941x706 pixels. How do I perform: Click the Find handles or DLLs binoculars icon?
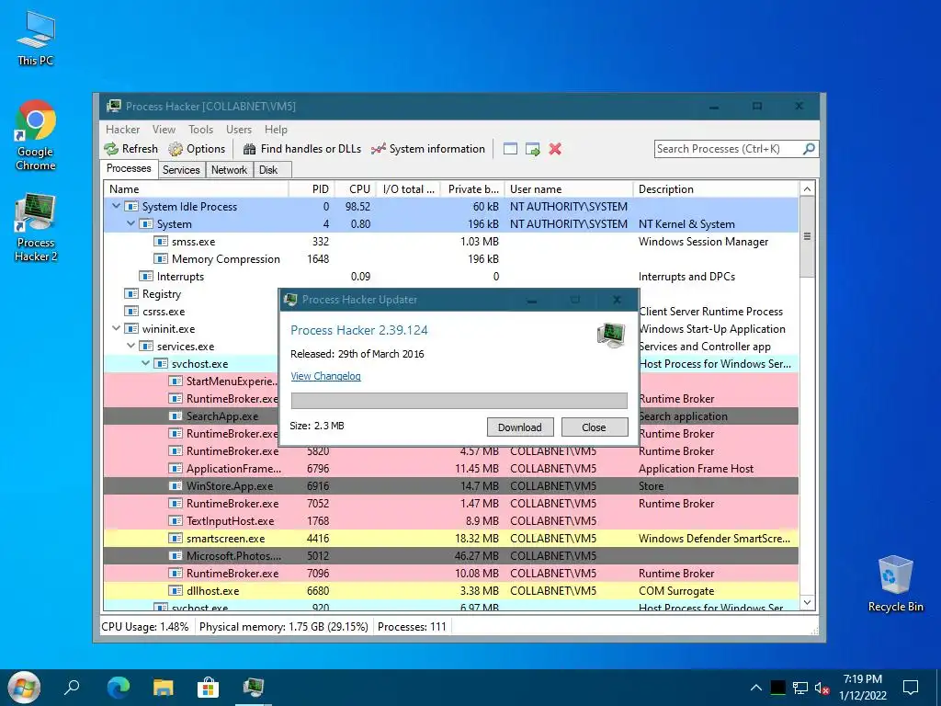click(250, 149)
